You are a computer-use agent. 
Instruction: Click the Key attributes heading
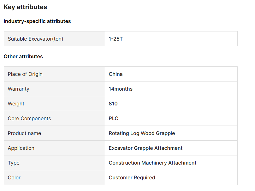click(25, 7)
